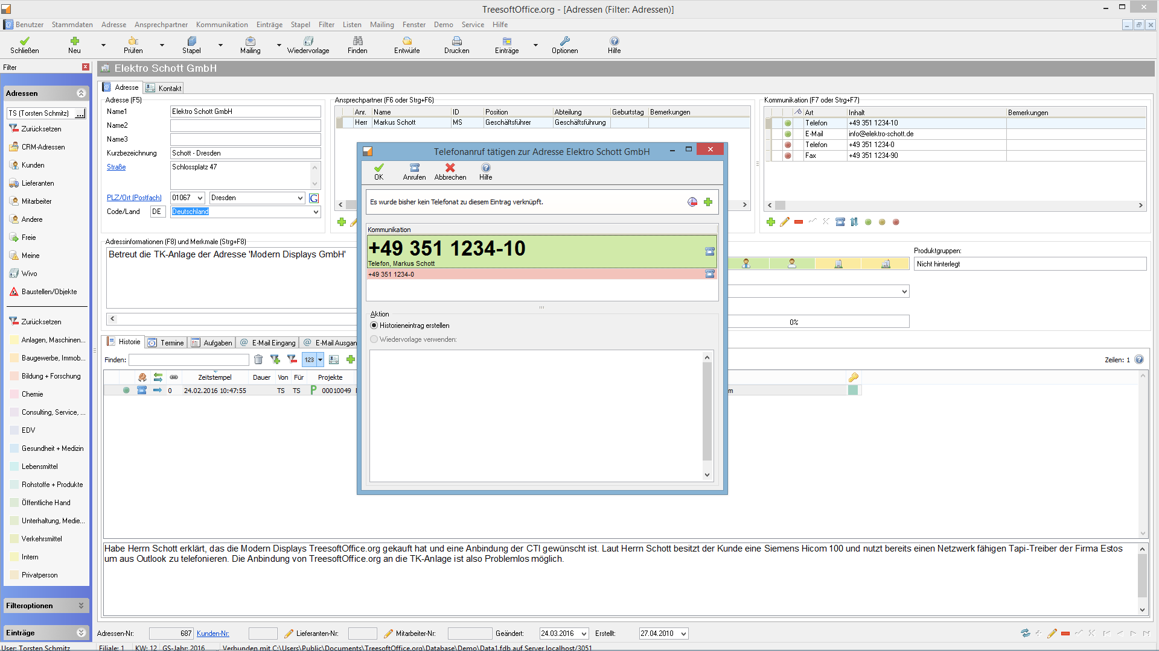Open the Kommunikation menu

(x=222, y=25)
